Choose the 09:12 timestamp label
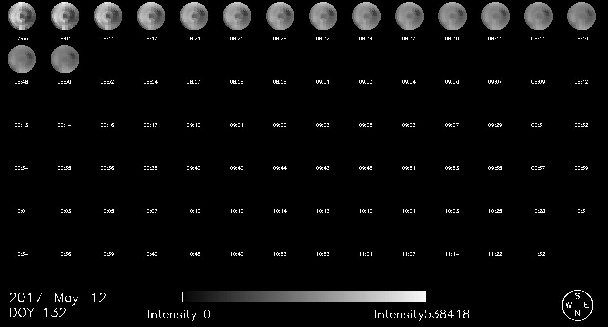The image size is (608, 327). pos(581,82)
